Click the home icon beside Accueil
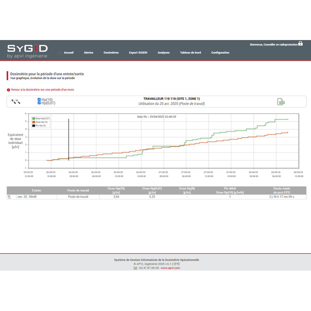 pyautogui.click(x=60, y=52)
